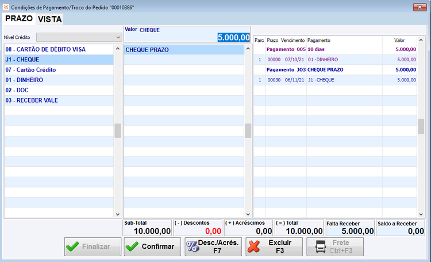Click scrollbar thumb of conditions list

[248, 131]
